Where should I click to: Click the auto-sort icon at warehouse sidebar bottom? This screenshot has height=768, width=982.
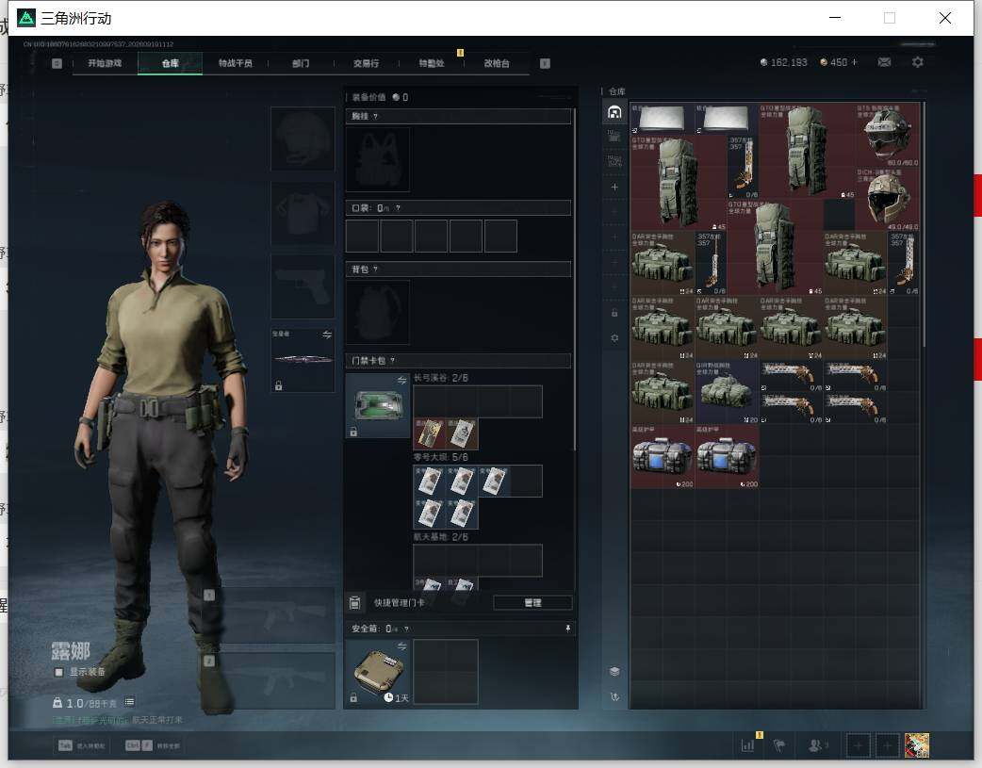[614, 696]
